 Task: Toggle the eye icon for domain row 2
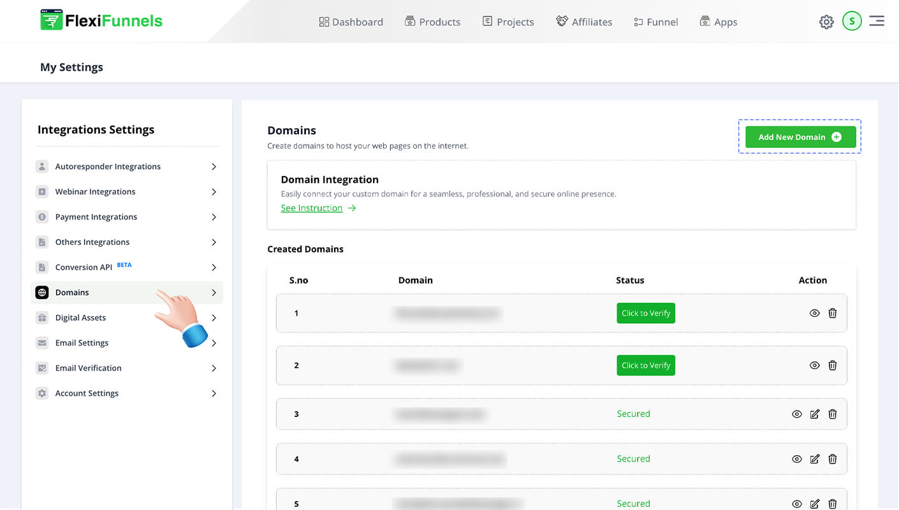[x=814, y=365]
